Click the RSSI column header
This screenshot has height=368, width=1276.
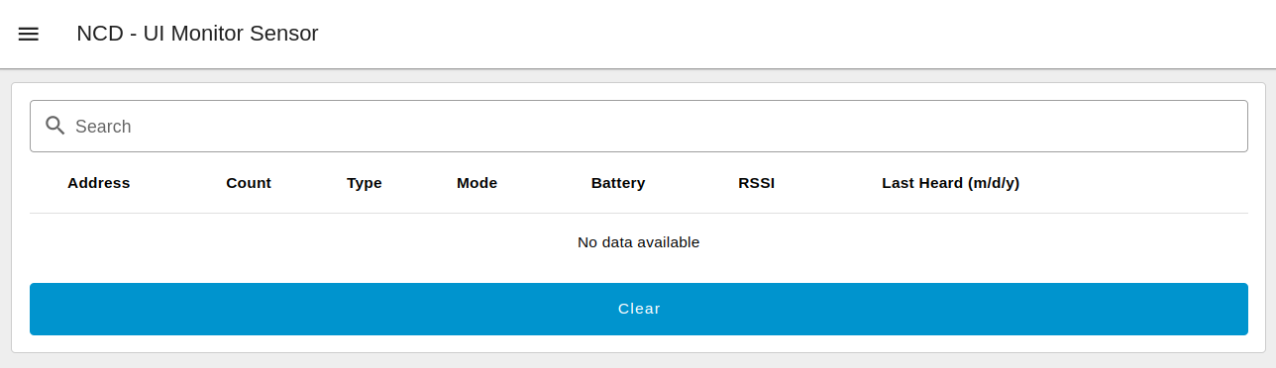click(757, 183)
